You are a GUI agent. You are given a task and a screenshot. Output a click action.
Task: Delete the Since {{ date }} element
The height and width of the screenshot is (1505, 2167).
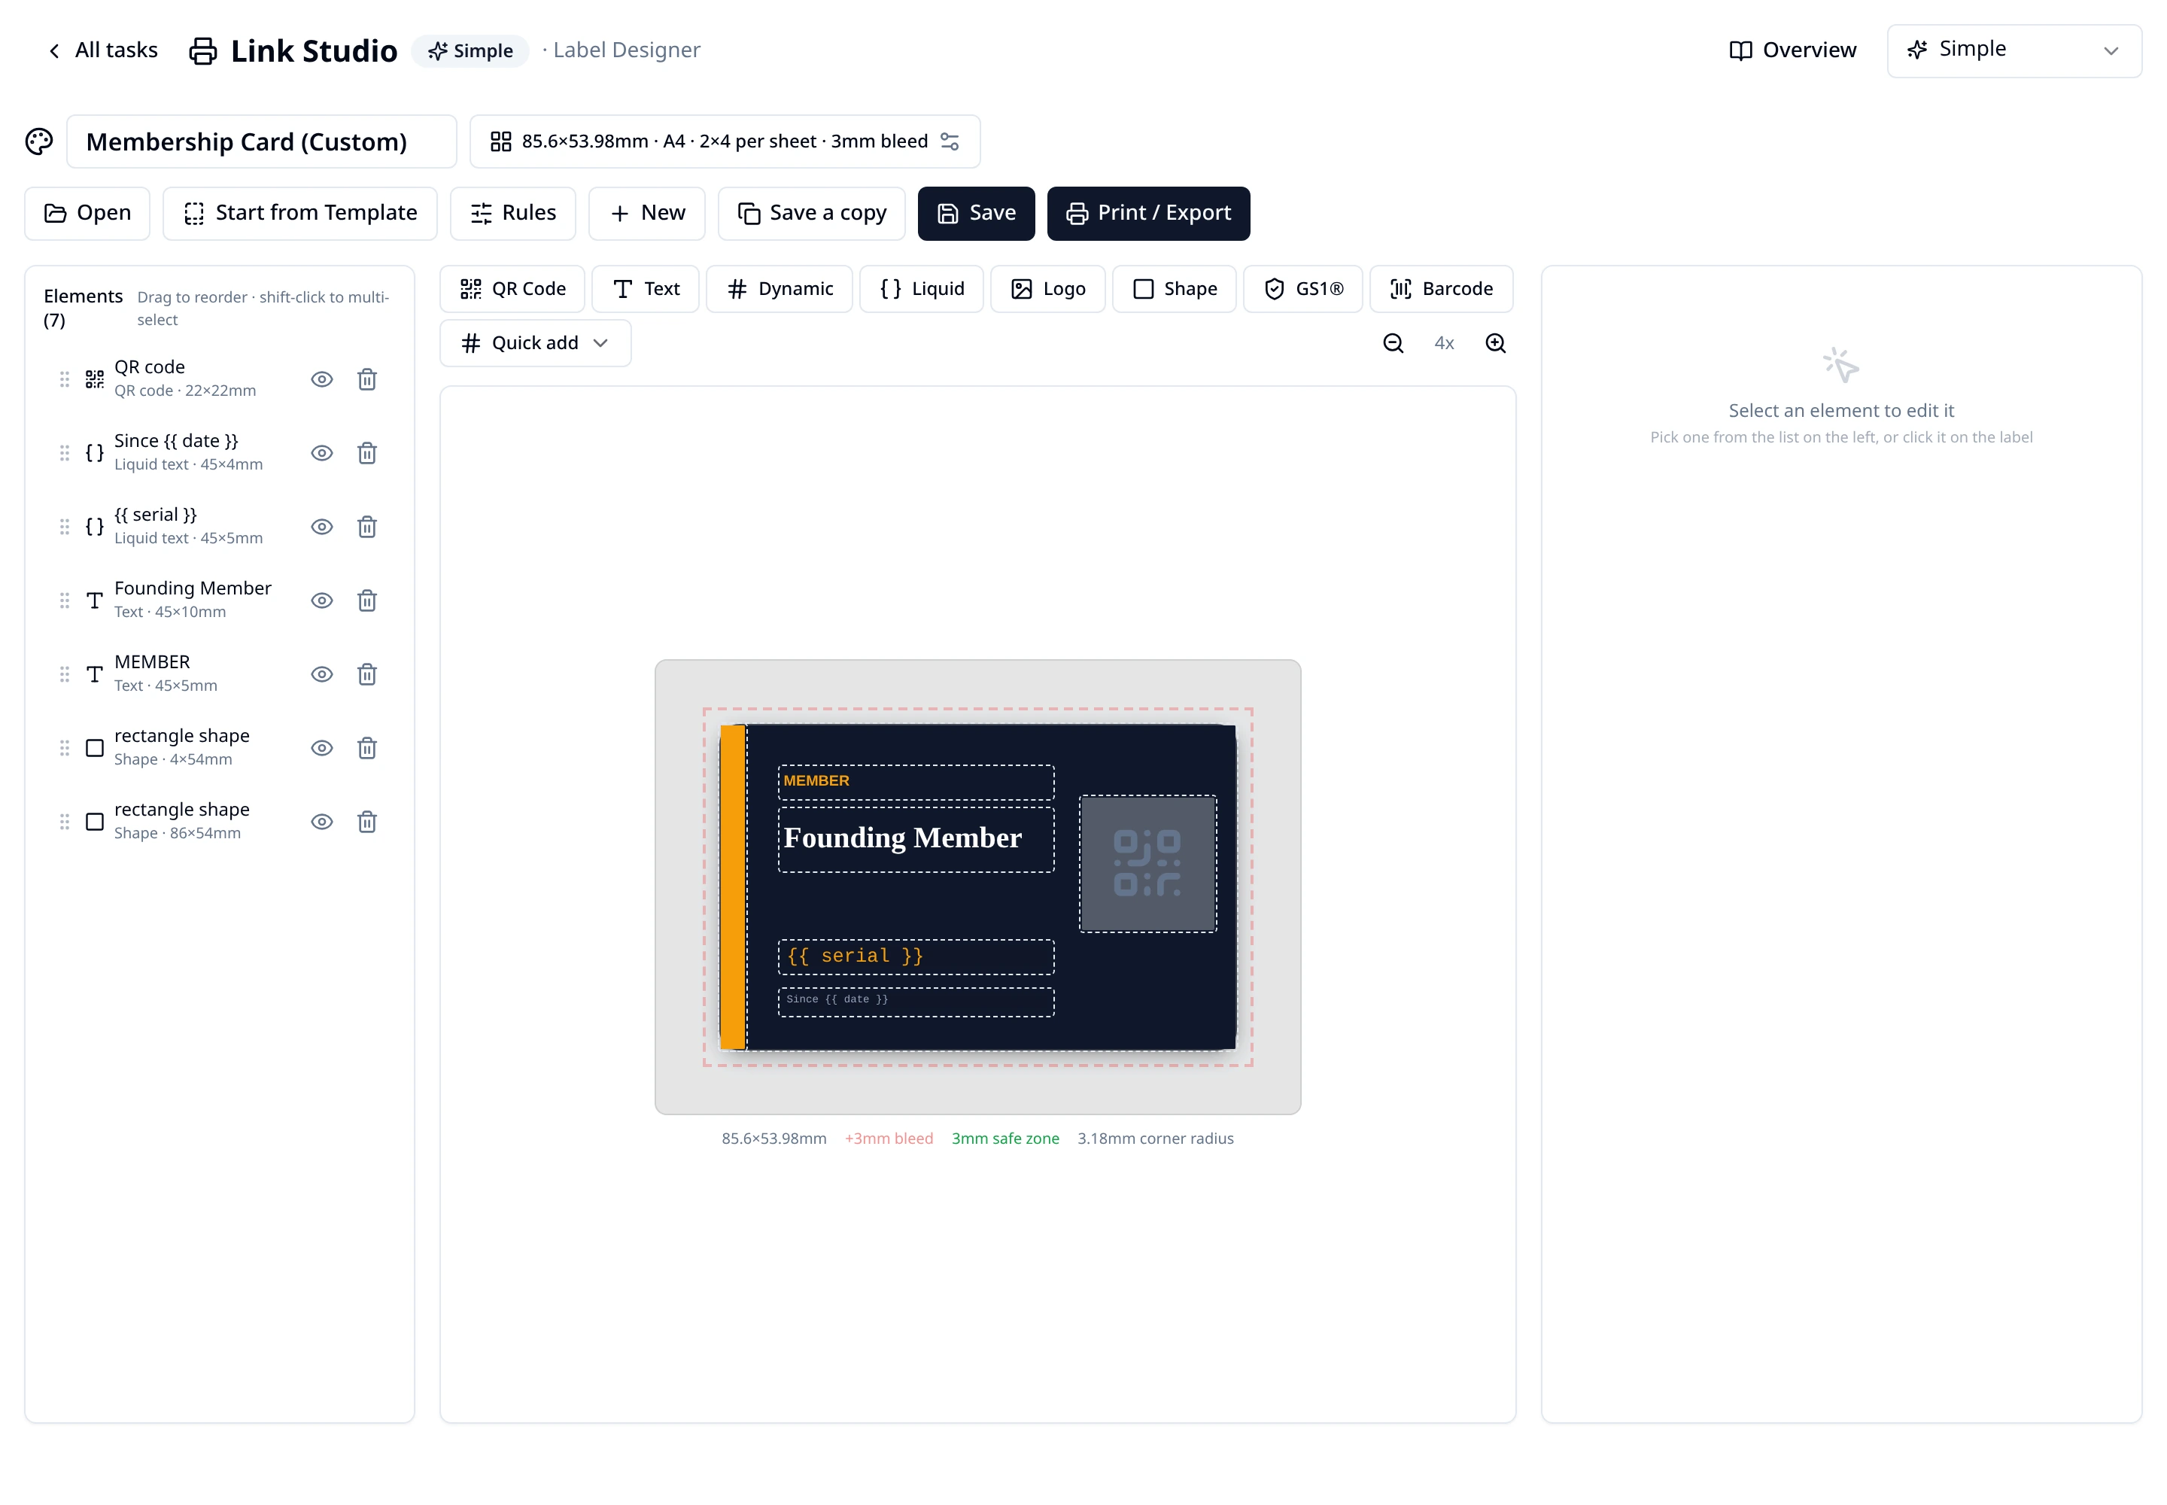(367, 453)
